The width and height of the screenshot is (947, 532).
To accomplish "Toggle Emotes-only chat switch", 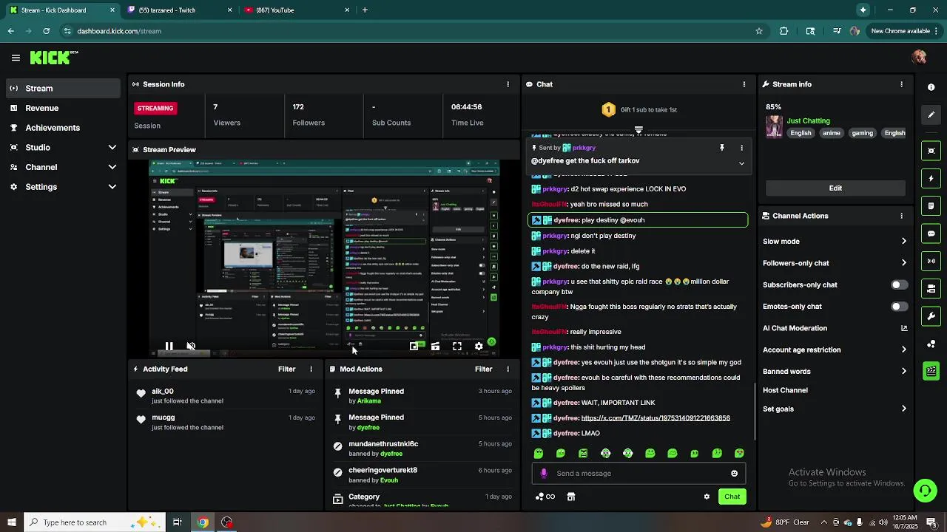I will [x=899, y=306].
